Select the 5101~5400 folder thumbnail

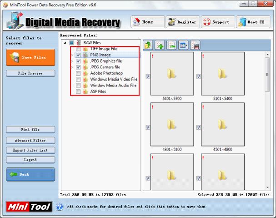(223, 73)
